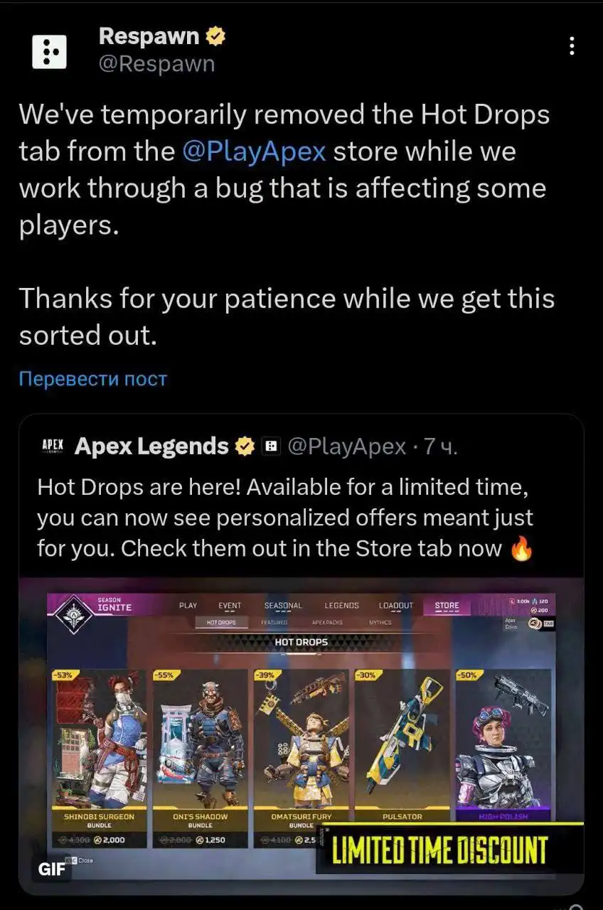The image size is (603, 910).
Task: Click Перевести пост to translate
Action: click(x=92, y=378)
